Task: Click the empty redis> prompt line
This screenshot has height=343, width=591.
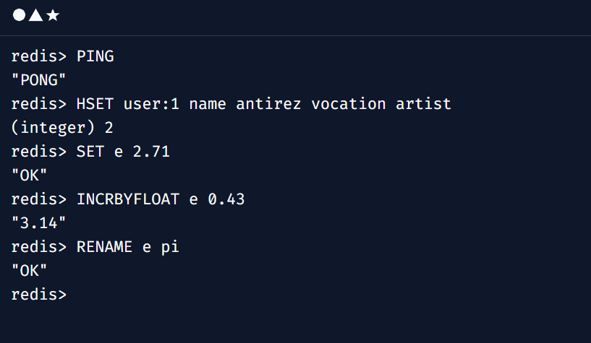Action: coord(39,295)
